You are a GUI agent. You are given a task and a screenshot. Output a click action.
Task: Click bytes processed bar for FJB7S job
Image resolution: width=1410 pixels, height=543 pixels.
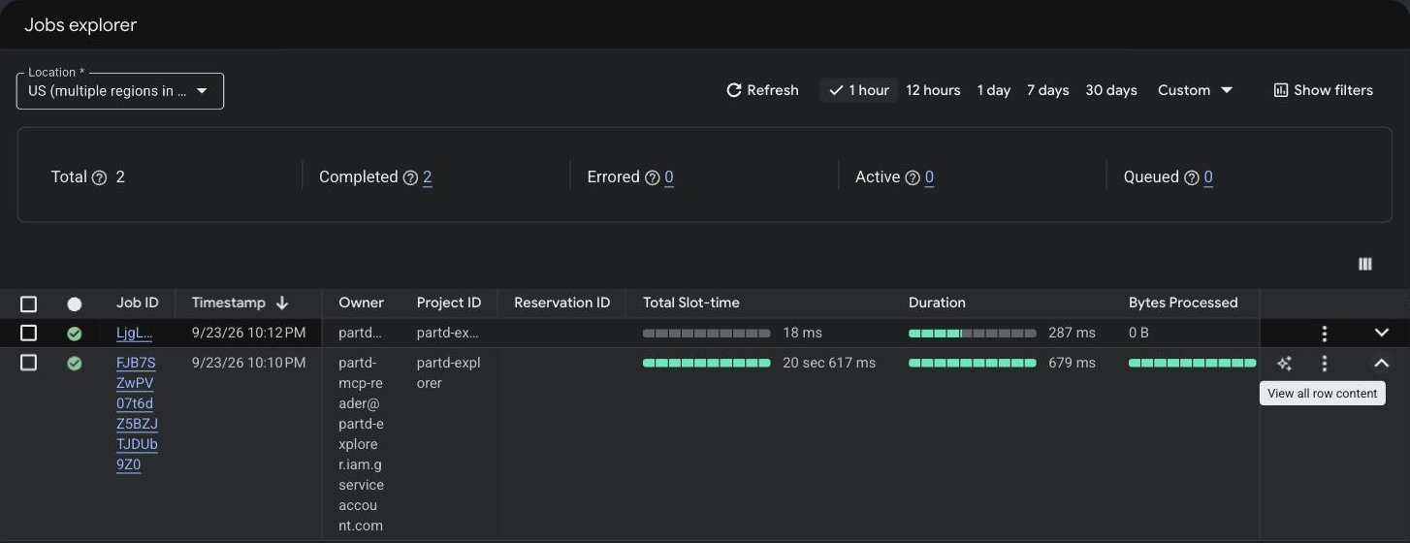[x=1193, y=364]
